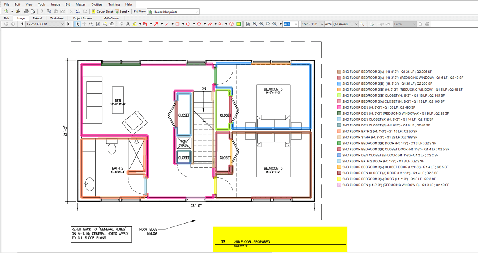Open the 1/4" = 1' 0" scale dropdown
Image resolution: width=478 pixels, height=253 pixels.
click(x=313, y=24)
